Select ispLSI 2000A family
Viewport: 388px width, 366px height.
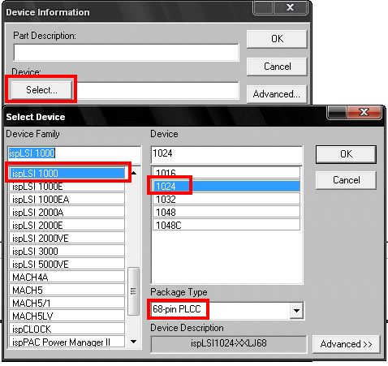pyautogui.click(x=67, y=213)
